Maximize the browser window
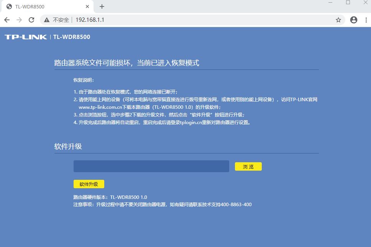 [x=348, y=2]
